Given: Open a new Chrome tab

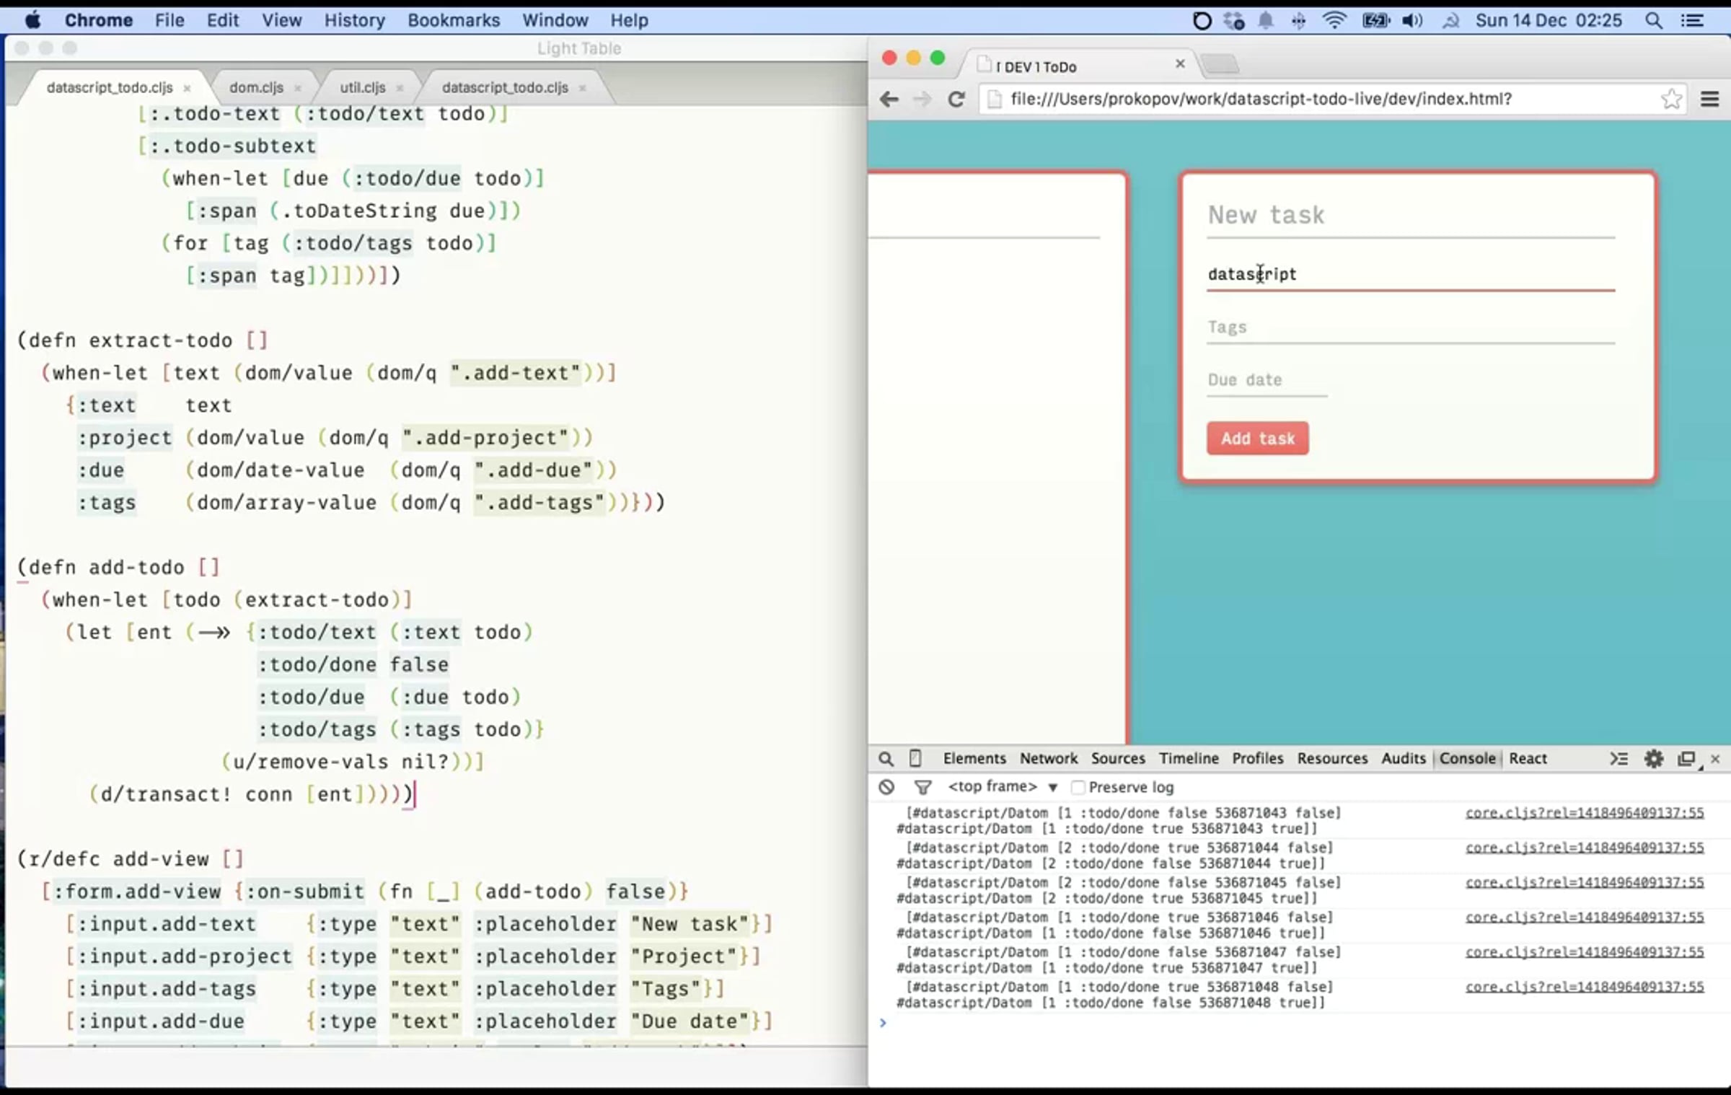Looking at the screenshot, I should 1220,64.
